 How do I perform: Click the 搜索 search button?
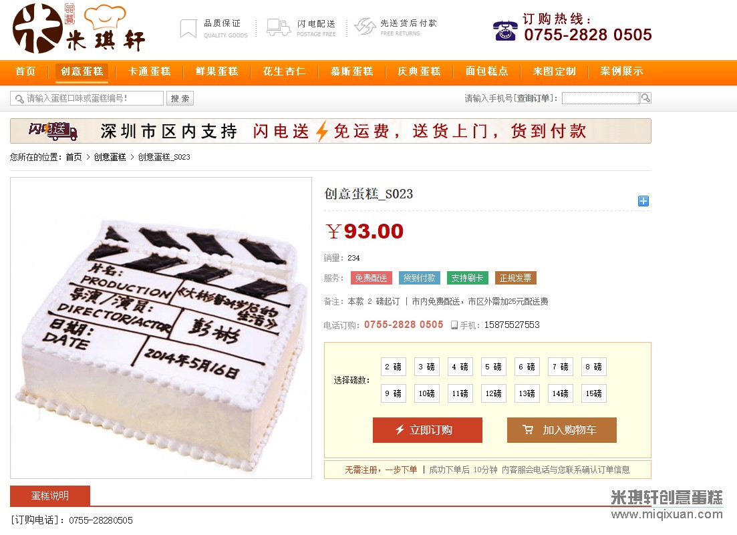(x=180, y=98)
